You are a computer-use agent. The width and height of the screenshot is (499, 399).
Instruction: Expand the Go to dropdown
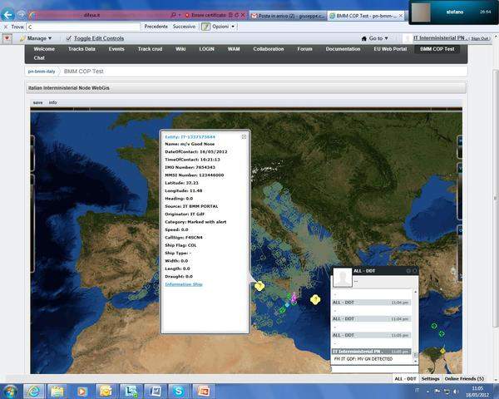pos(375,38)
